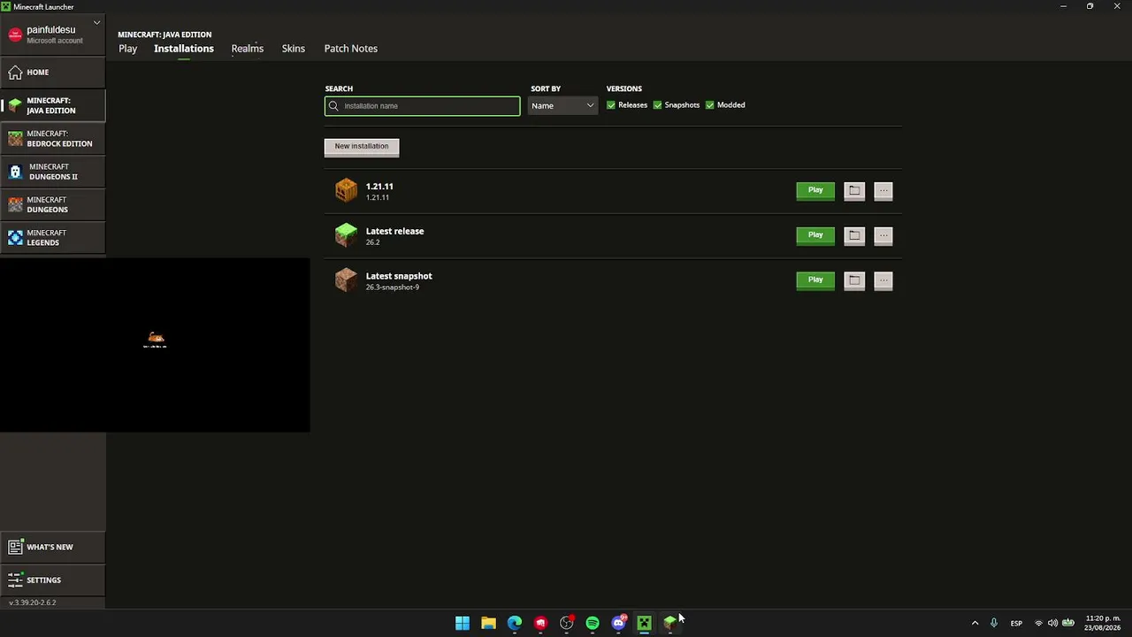Play the 1.21.11 installation
Viewport: 1132px width, 637px height.
pyautogui.click(x=815, y=190)
